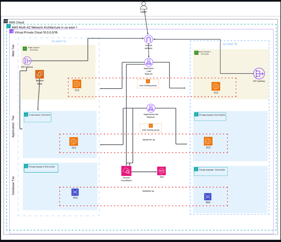
Task: Click the User icon above the diagram
Action: point(143,6)
